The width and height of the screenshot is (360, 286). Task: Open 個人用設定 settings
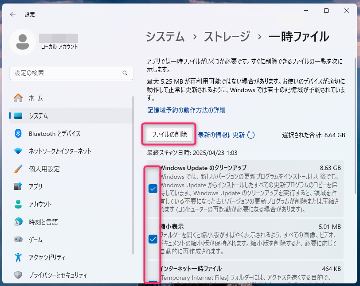[x=71, y=169]
